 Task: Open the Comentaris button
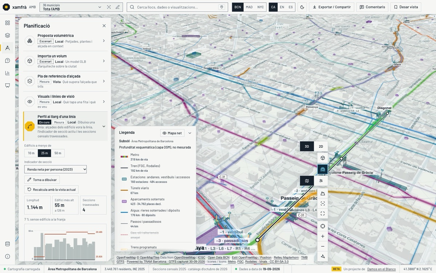click(x=372, y=7)
